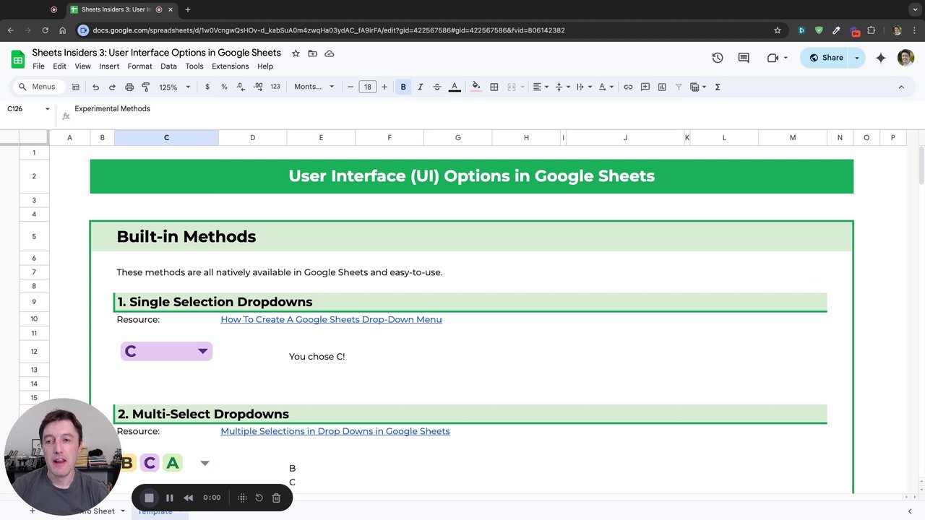Insert a link with the chain icon

pyautogui.click(x=628, y=87)
